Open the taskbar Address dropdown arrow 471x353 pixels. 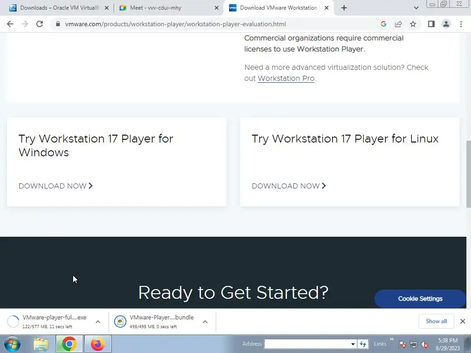pos(353,344)
